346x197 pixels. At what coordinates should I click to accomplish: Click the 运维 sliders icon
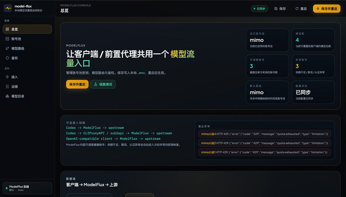7,87
